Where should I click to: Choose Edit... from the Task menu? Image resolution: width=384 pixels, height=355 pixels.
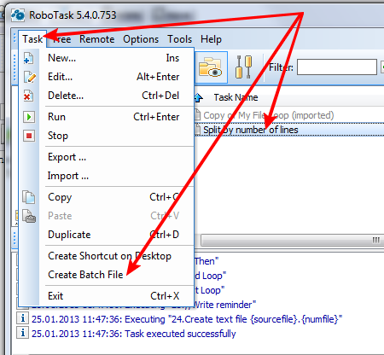(106, 77)
